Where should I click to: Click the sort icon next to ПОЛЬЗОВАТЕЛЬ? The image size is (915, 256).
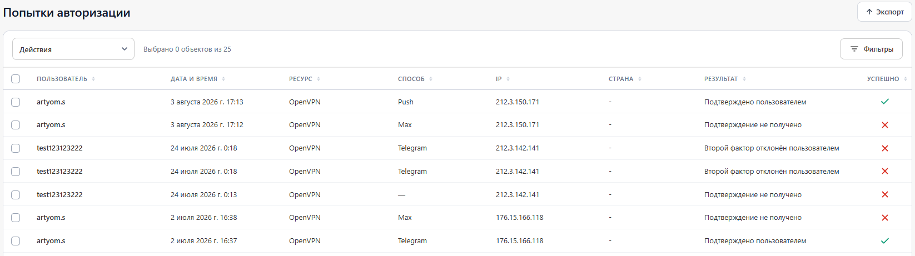point(93,79)
